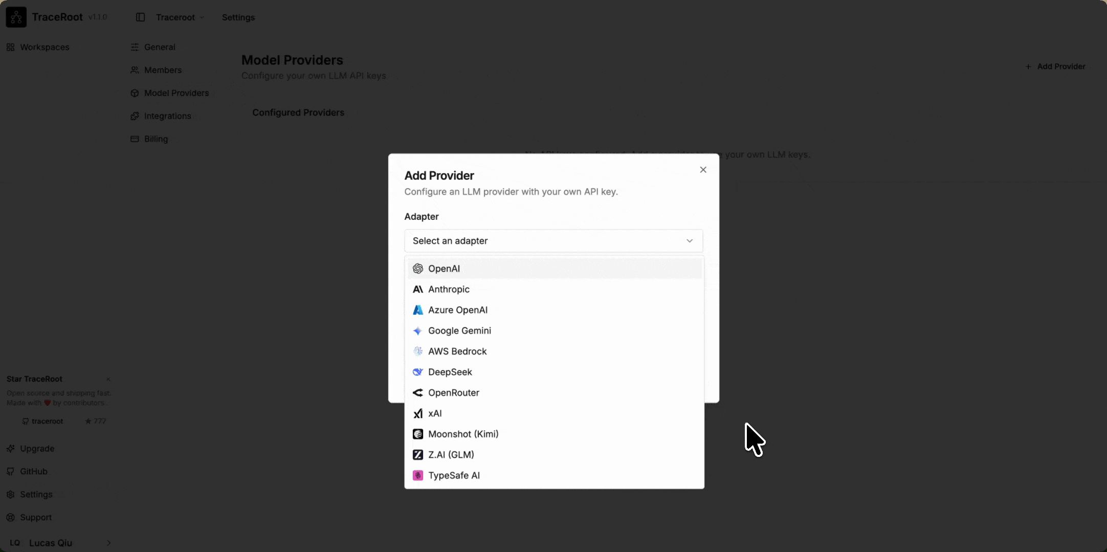Click the Gemini sparkle icon

[418, 331]
